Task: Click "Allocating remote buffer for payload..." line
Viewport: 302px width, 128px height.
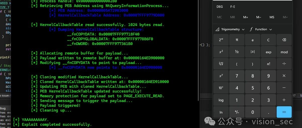Action: click(x=80, y=53)
